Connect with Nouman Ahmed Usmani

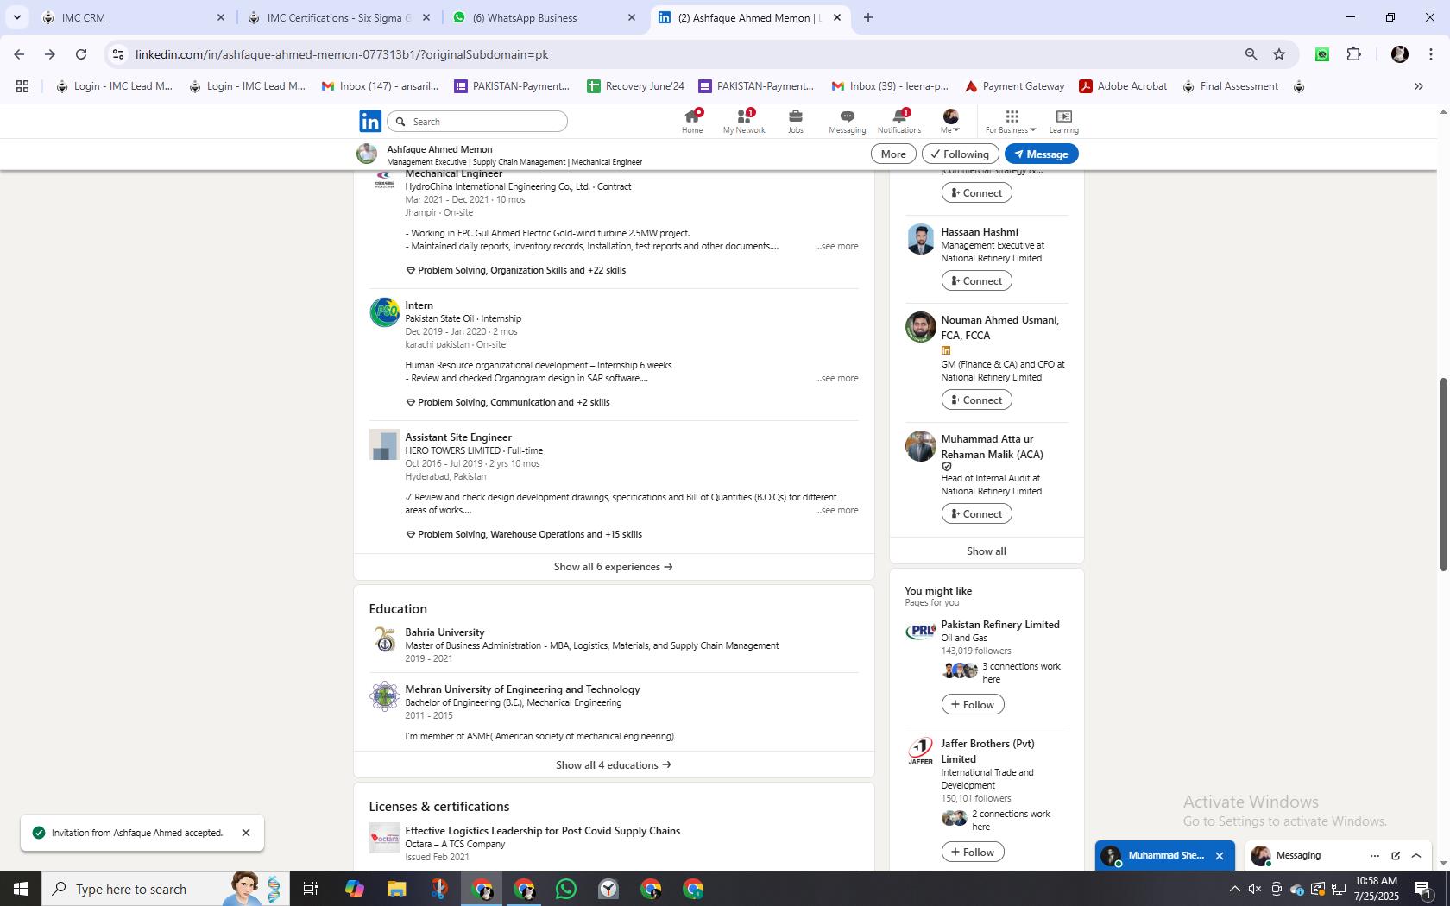pyautogui.click(x=976, y=400)
